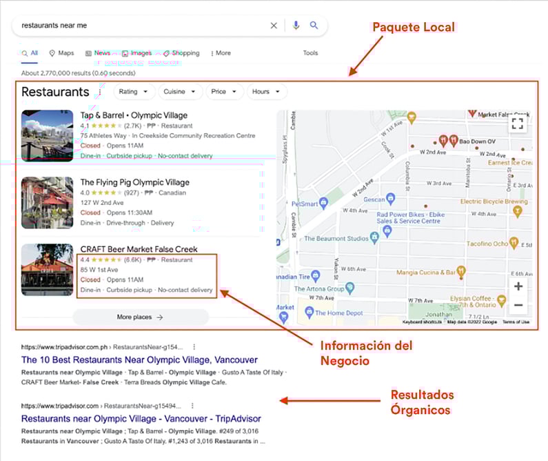Select The Home Depot map pin
The height and width of the screenshot is (461, 548).
(309, 312)
